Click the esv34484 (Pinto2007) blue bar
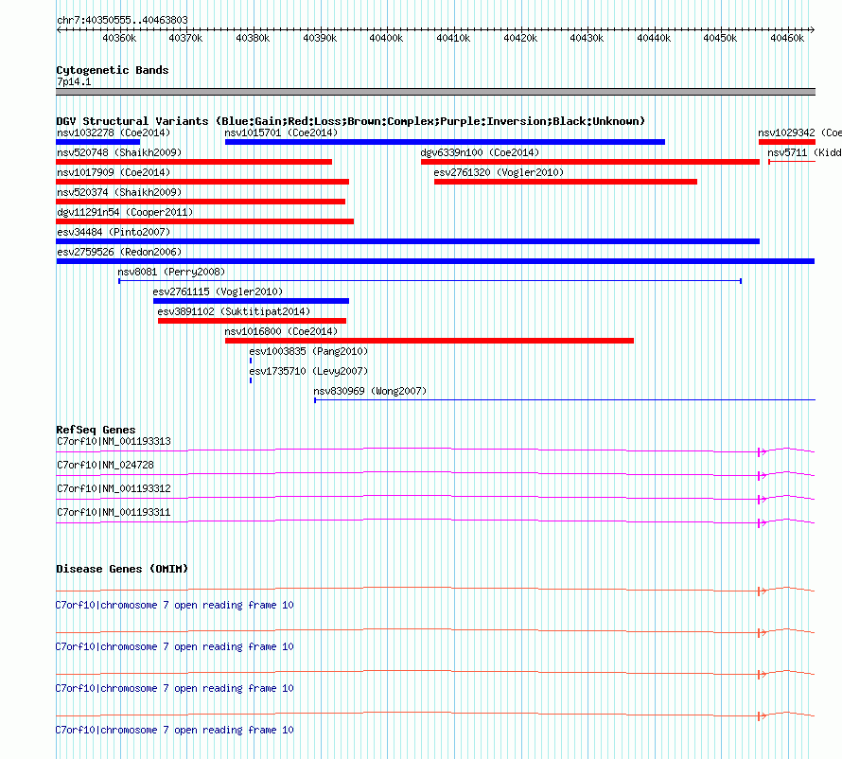The width and height of the screenshot is (842, 759). [408, 241]
